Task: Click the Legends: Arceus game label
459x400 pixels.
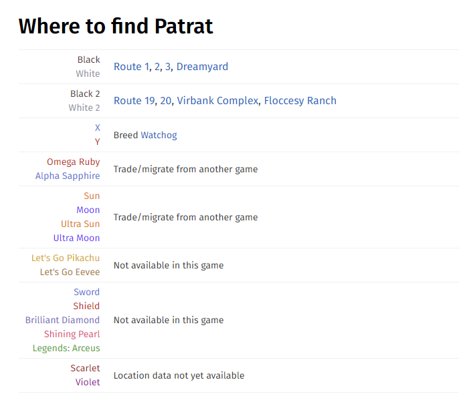Action: coord(66,349)
